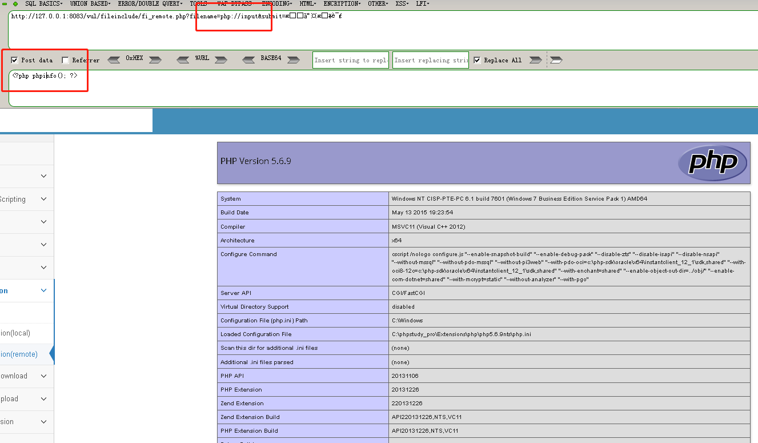Click the left arrow beside BASE64 to decode
Image resolution: width=758 pixels, height=443 pixels.
point(248,59)
